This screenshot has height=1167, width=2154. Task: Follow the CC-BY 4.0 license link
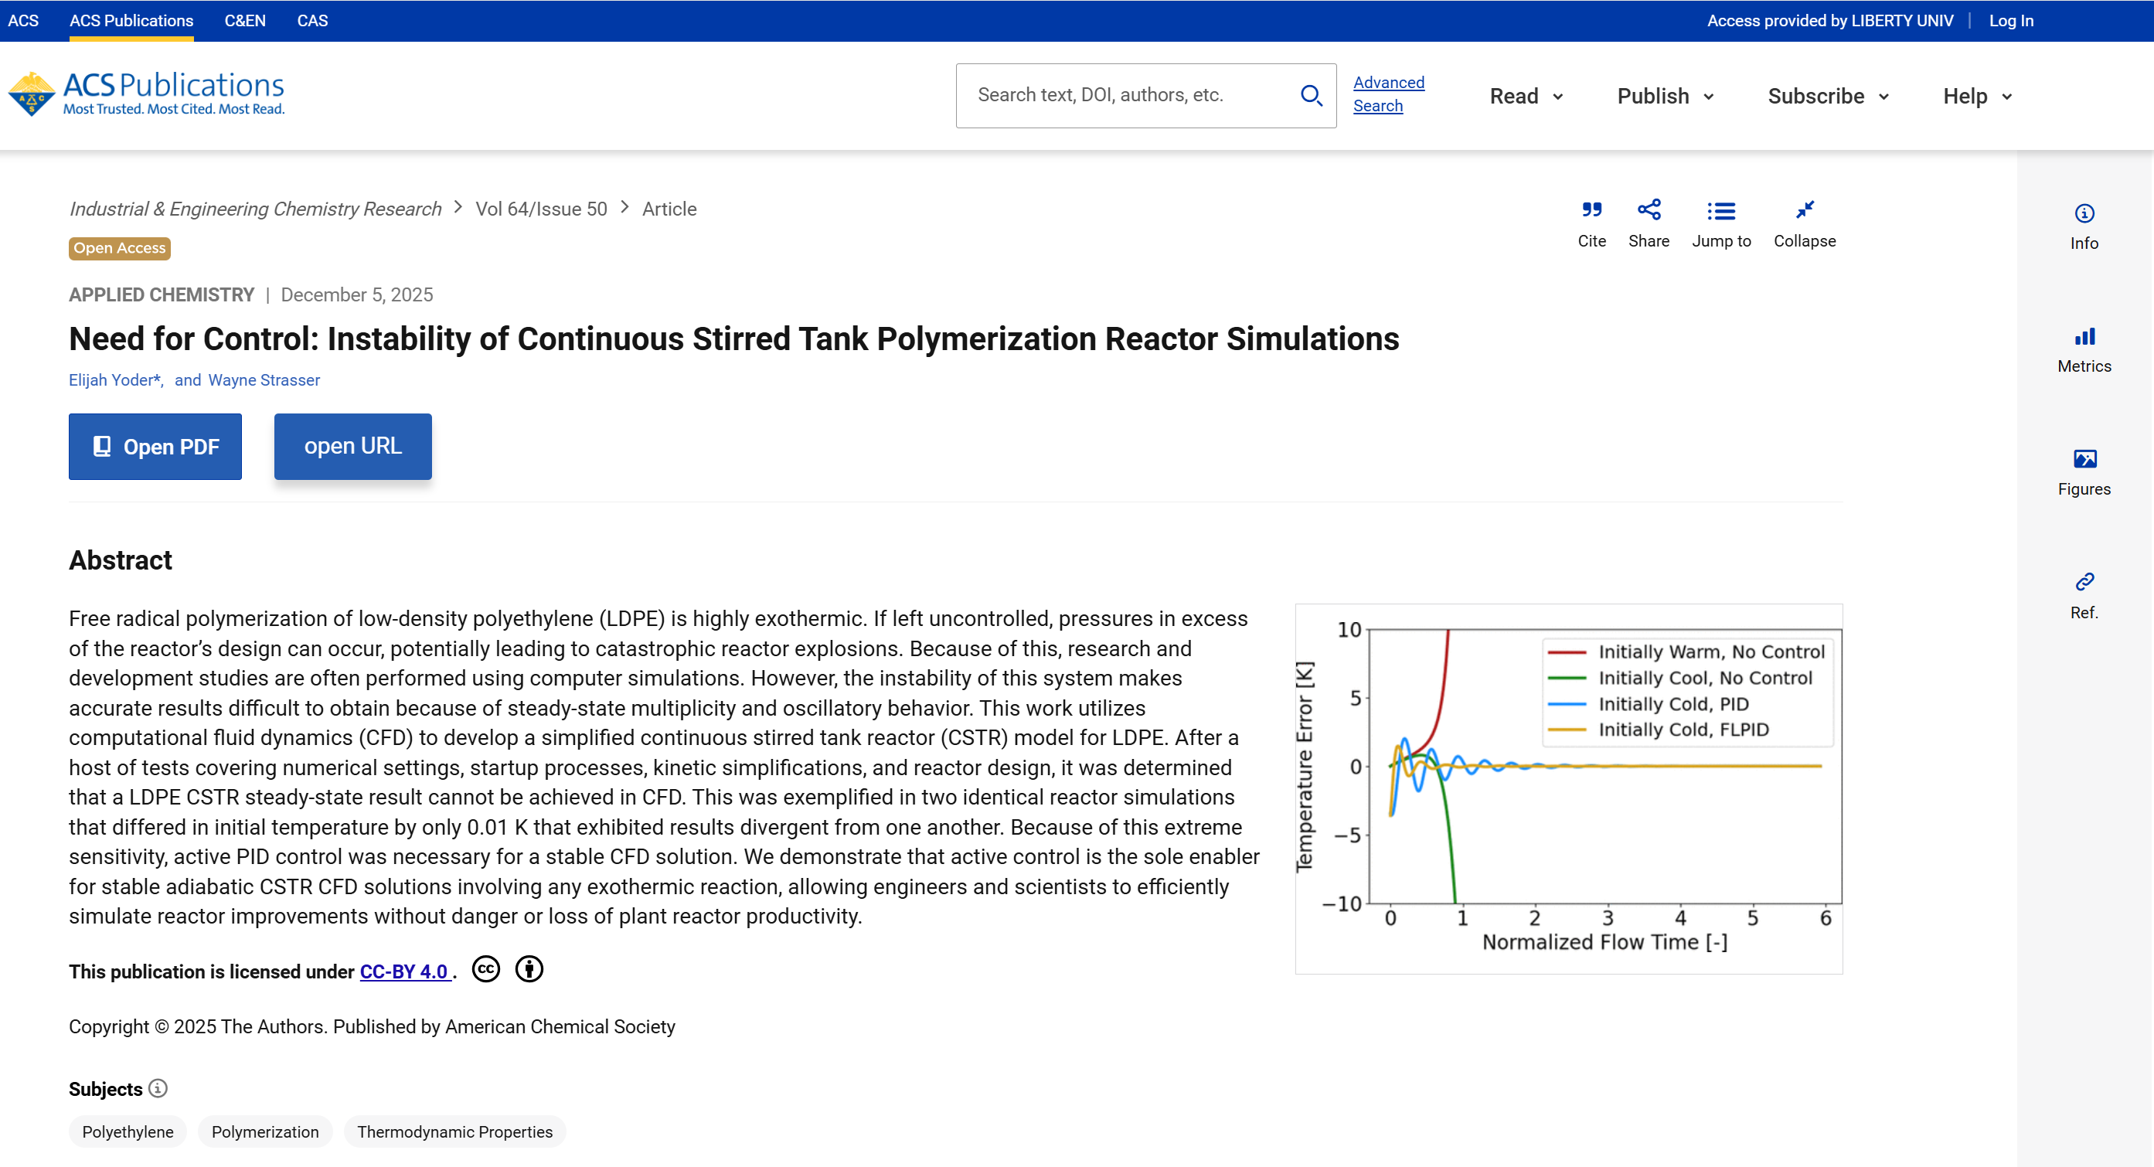point(405,971)
